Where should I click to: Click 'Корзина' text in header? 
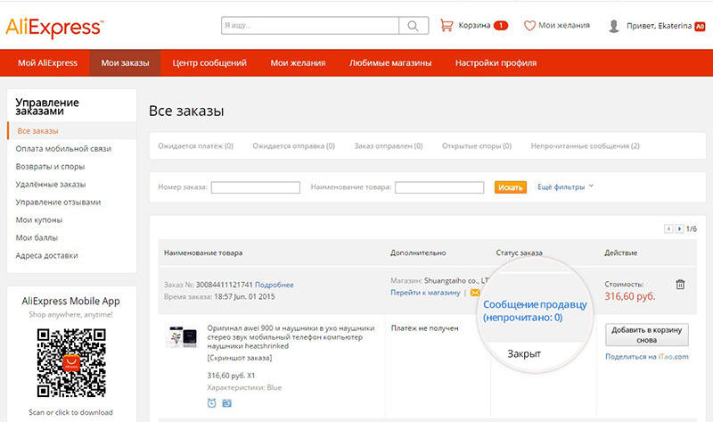(474, 26)
